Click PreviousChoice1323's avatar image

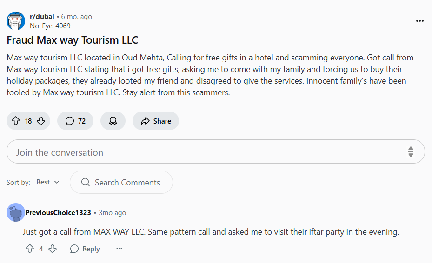16,213
